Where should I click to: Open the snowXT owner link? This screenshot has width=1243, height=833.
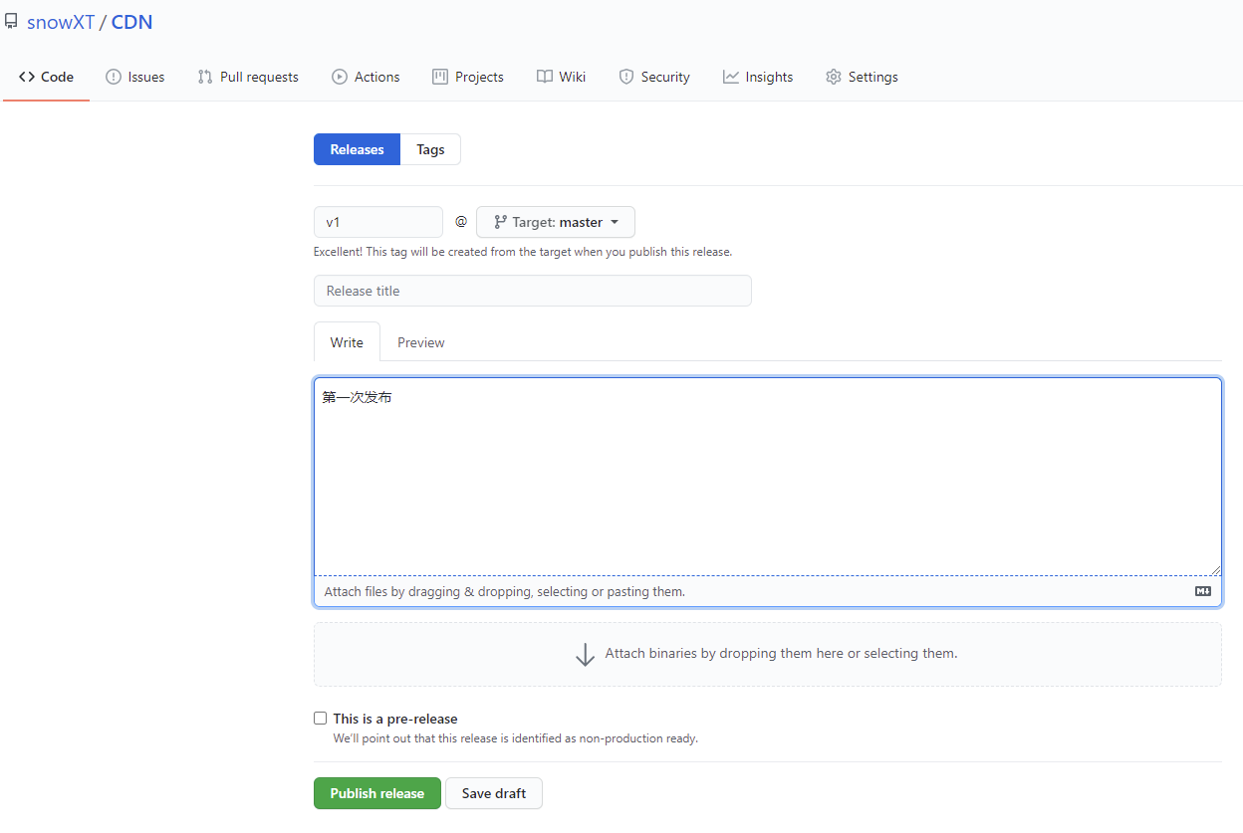(61, 22)
